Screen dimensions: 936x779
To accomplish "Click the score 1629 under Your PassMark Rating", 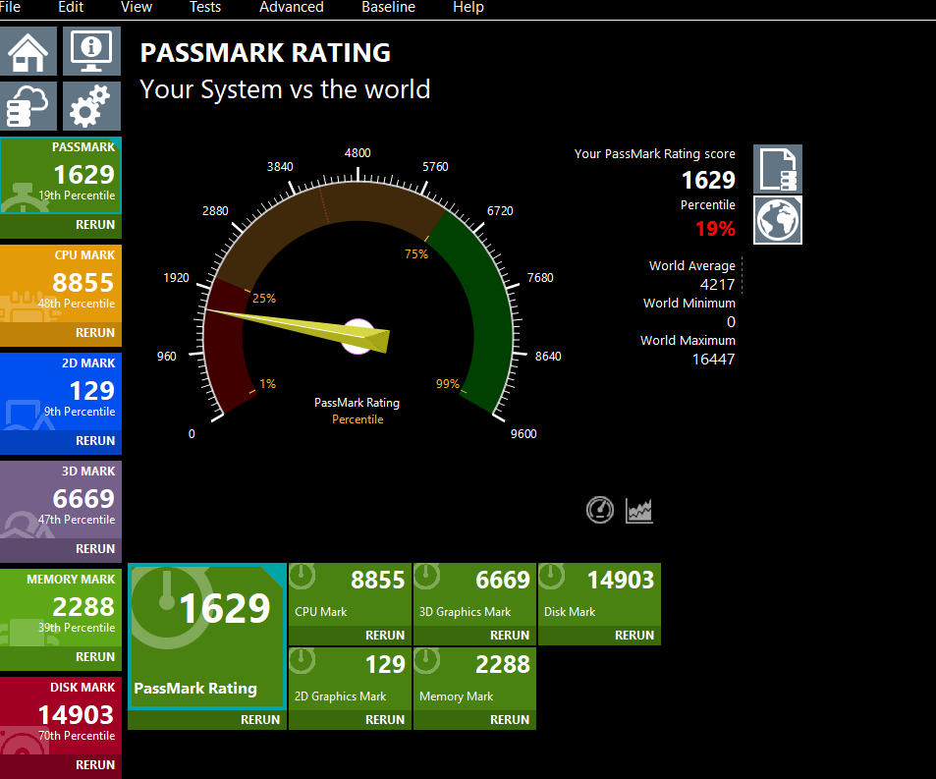I will coord(708,181).
